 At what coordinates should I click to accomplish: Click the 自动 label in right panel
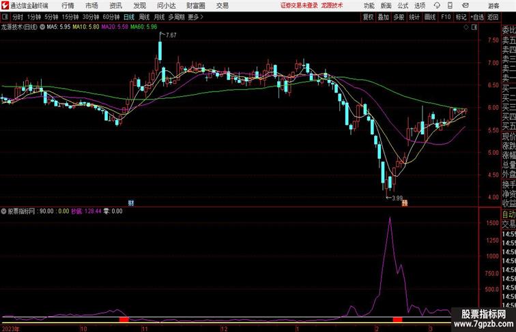[x=508, y=215]
